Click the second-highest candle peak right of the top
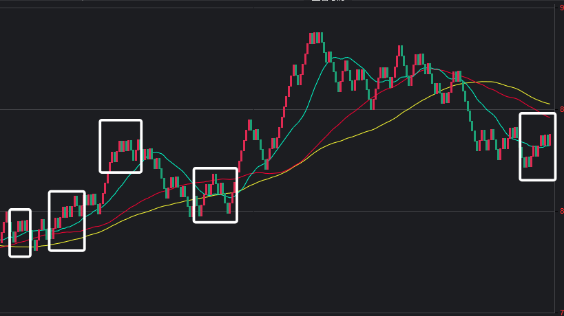 (x=400, y=51)
